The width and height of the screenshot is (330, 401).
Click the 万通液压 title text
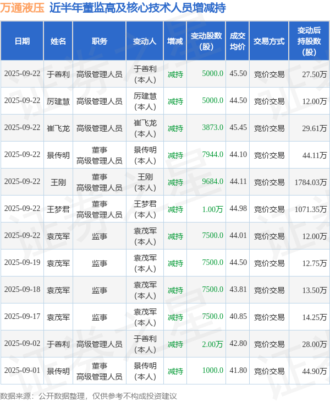22,8
